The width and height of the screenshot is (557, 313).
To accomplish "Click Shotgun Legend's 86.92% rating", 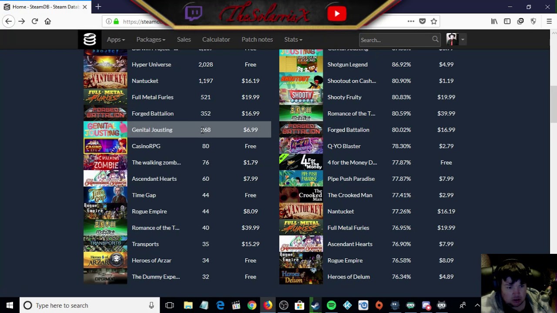I will click(x=401, y=64).
